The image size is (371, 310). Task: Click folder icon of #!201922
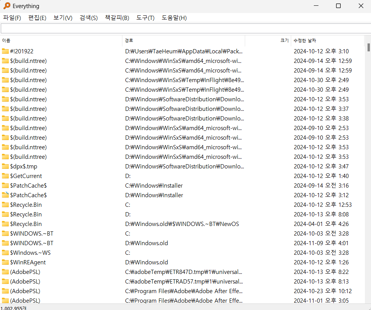coord(5,51)
